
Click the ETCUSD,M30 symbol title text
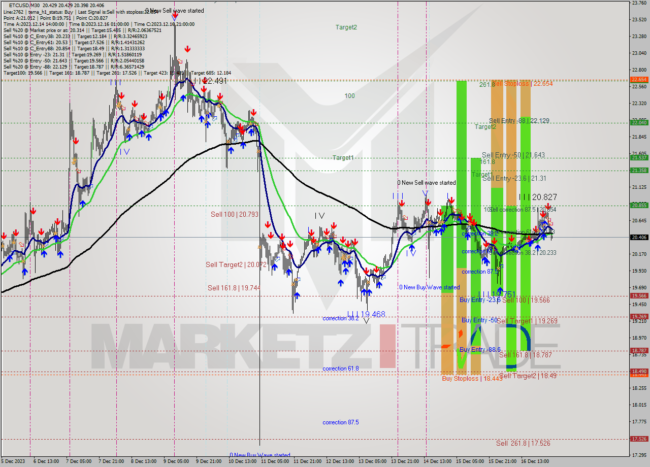pos(25,5)
